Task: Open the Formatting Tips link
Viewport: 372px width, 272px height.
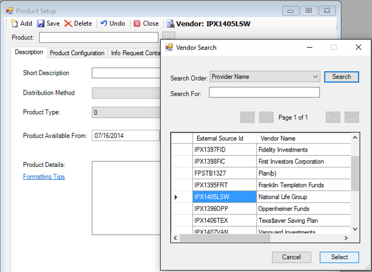Action: click(44, 176)
